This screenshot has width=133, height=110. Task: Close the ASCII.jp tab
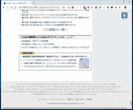click(x=29, y=3)
